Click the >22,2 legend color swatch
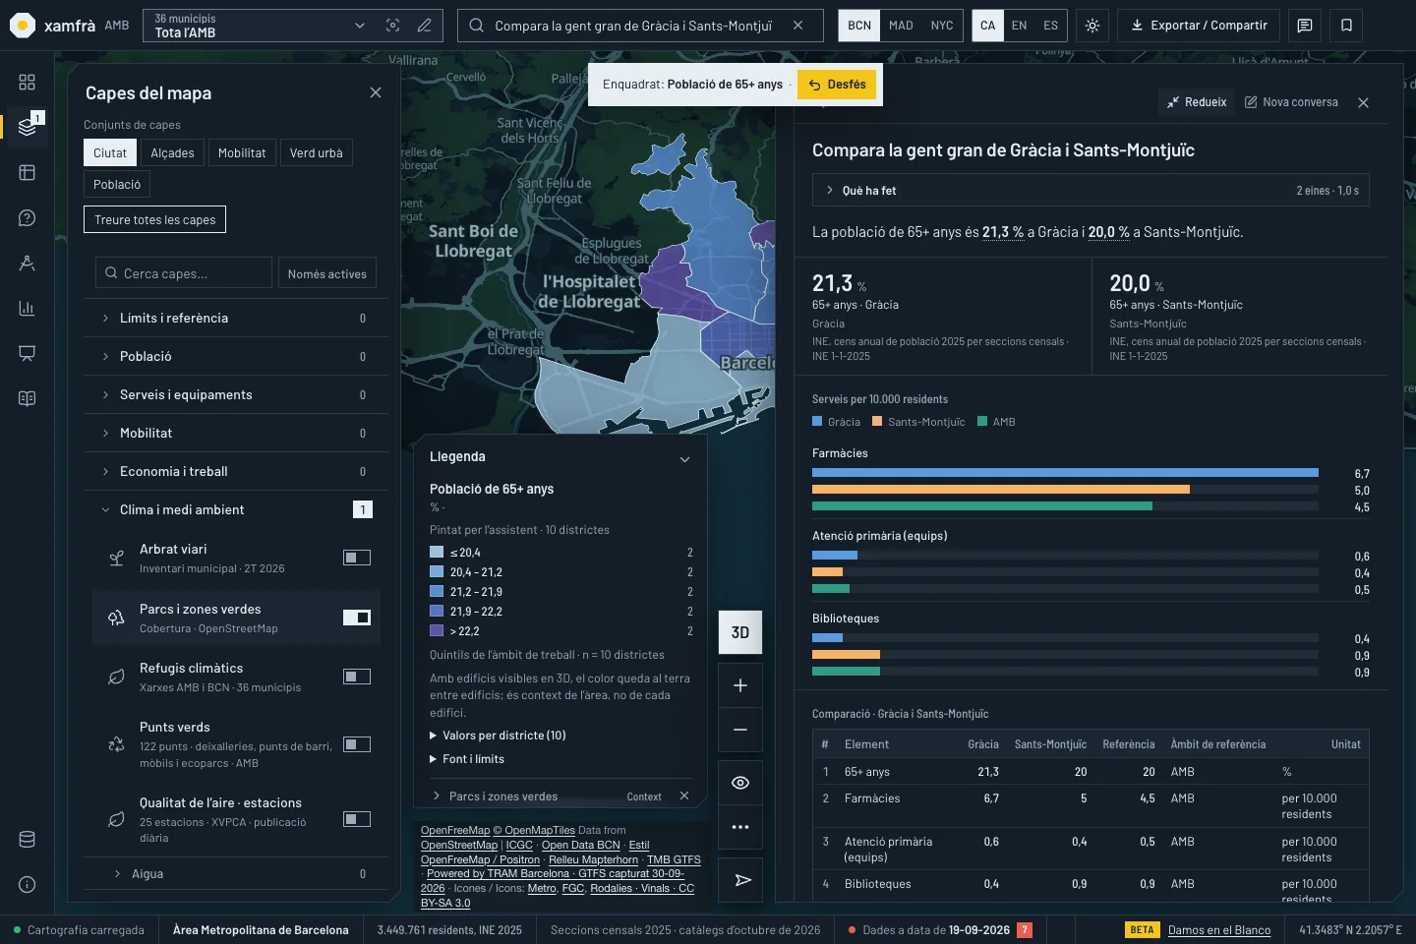The height and width of the screenshot is (944, 1416). click(437, 631)
